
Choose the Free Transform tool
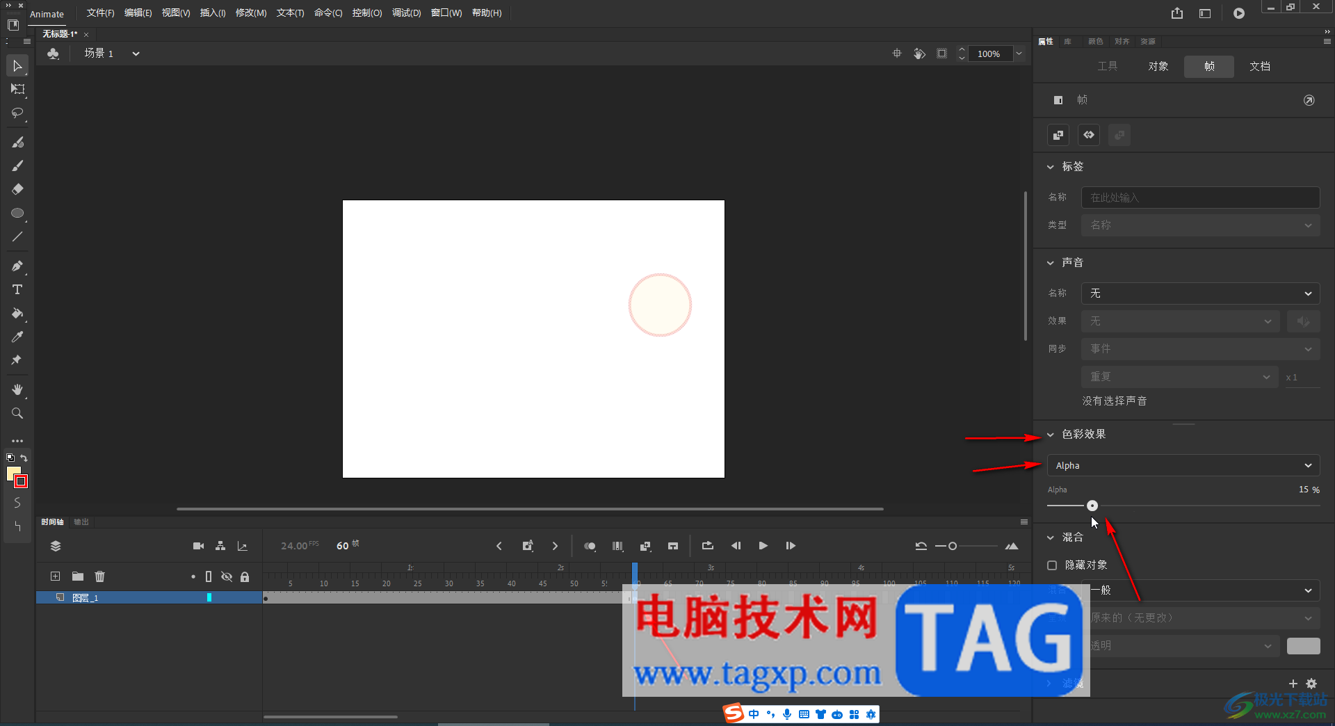17,89
